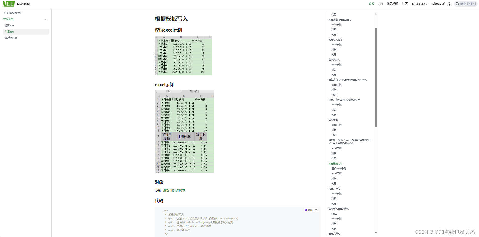Click table-of-contents scroll up arrow
Viewport: 479px width, 237px height.
pyautogui.click(x=376, y=14)
